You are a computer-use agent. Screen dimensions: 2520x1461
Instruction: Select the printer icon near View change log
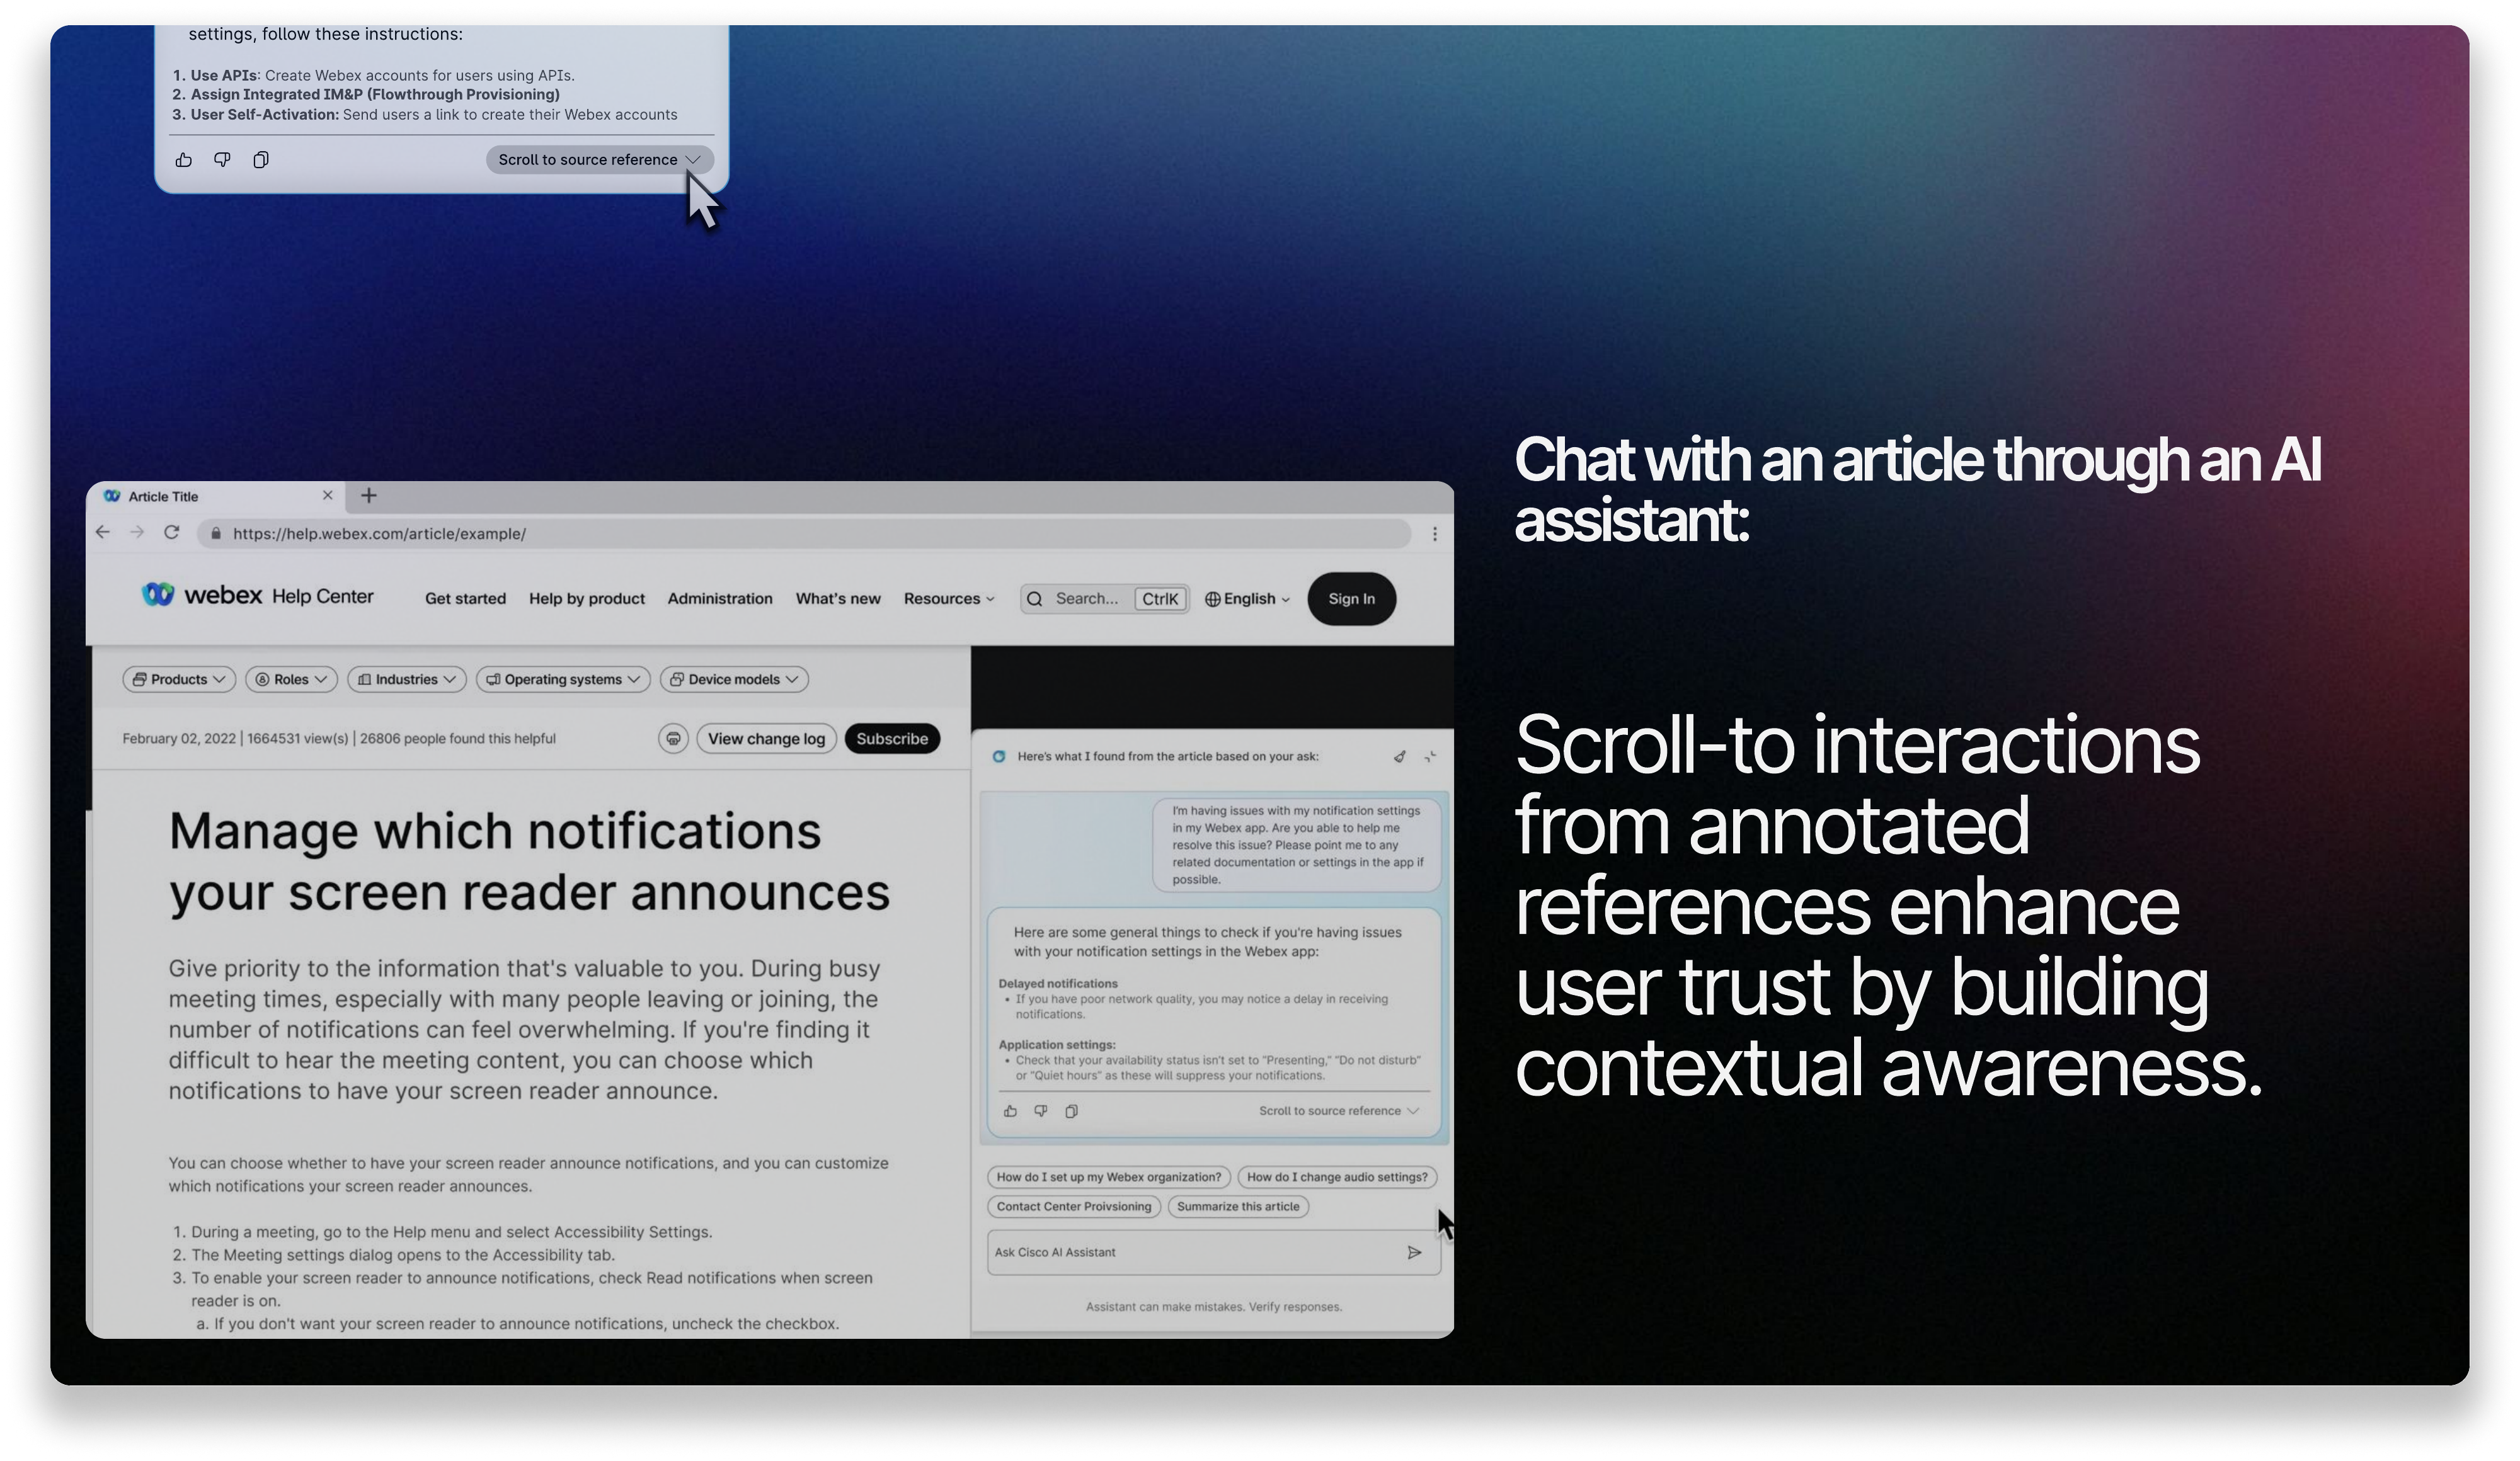coord(673,739)
